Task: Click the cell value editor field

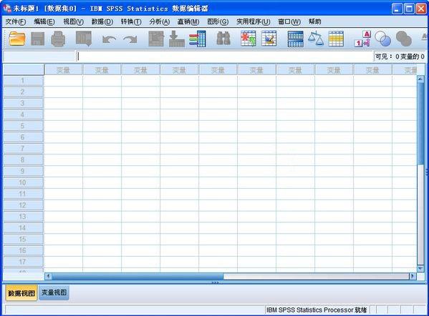Action: pyautogui.click(x=225, y=56)
